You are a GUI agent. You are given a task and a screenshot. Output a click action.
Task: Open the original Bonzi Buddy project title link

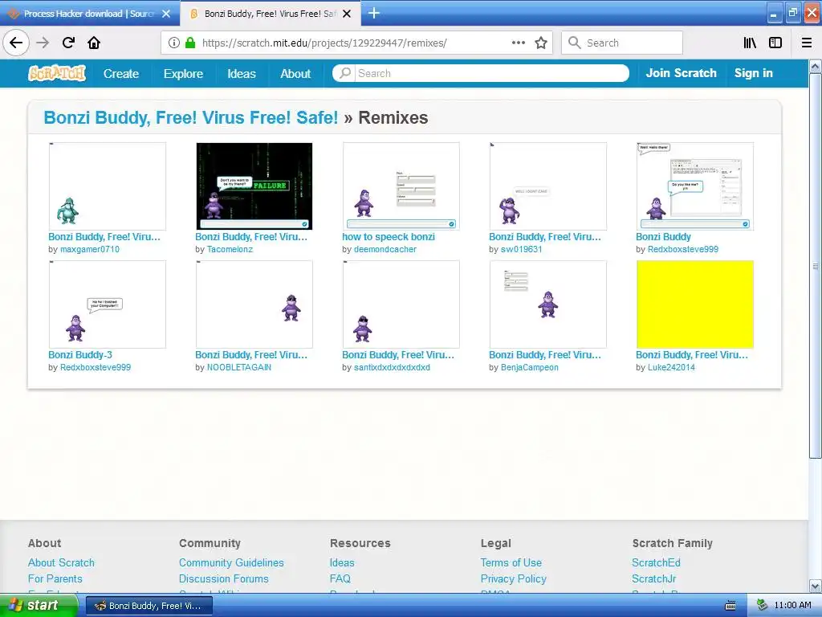tap(191, 117)
